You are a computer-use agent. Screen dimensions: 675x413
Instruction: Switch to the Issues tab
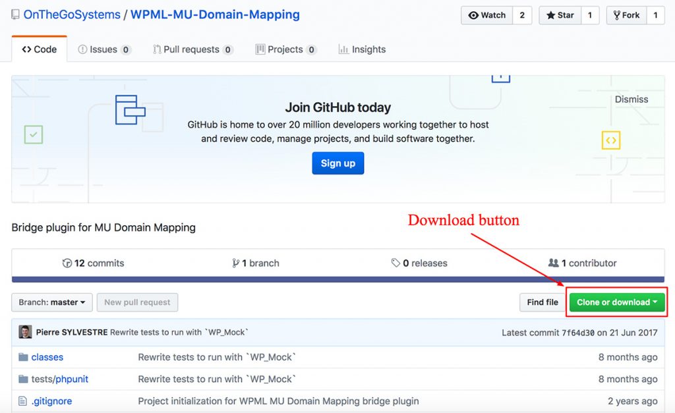[103, 49]
